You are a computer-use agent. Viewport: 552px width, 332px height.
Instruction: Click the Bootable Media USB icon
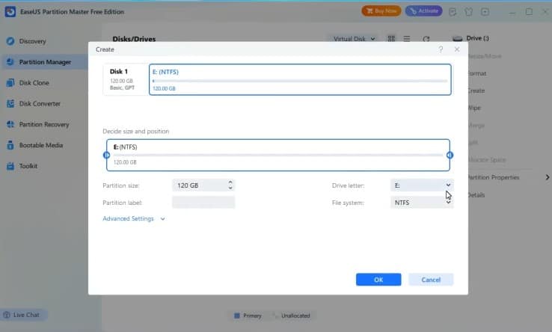tap(10, 145)
